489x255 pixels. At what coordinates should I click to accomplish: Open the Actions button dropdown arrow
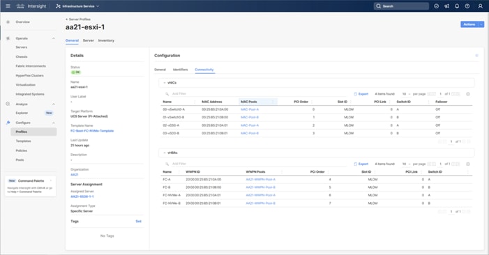click(481, 24)
